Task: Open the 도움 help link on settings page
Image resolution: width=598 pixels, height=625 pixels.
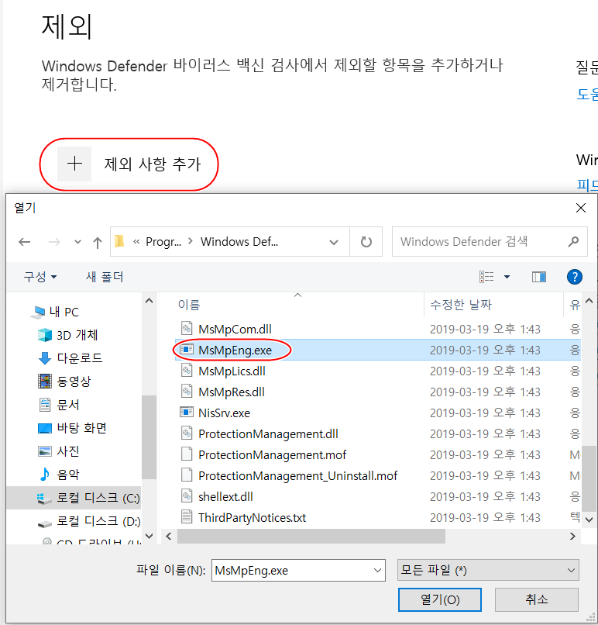Action: 587,94
